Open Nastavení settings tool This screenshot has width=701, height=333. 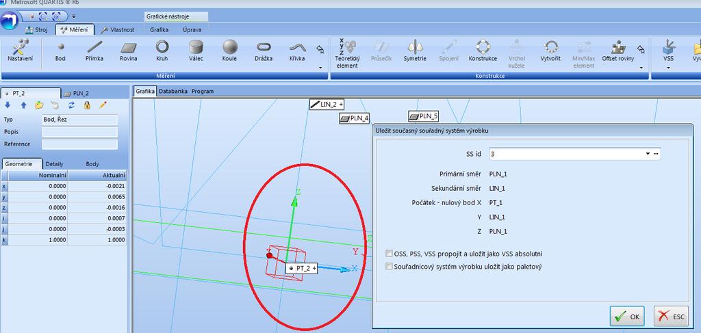[x=20, y=50]
